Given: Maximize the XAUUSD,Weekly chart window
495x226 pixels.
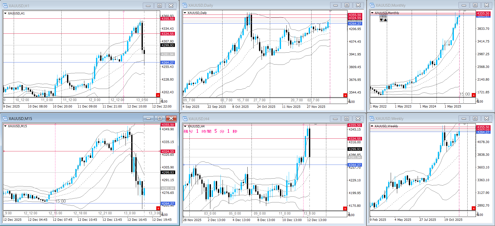Looking at the screenshot, I should pos(475,118).
